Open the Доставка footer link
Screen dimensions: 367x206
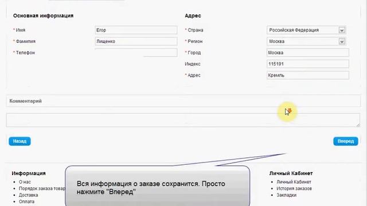28,195
